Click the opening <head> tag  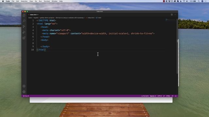44,27
